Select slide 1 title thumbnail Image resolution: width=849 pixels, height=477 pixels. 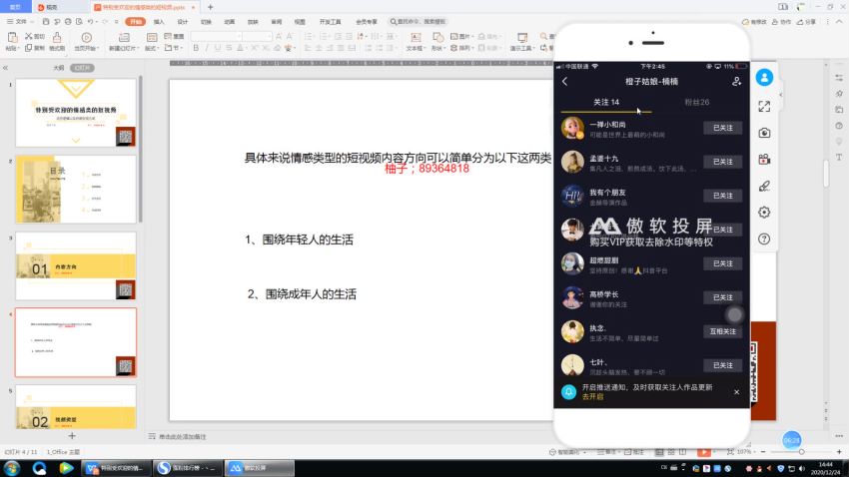[76, 113]
